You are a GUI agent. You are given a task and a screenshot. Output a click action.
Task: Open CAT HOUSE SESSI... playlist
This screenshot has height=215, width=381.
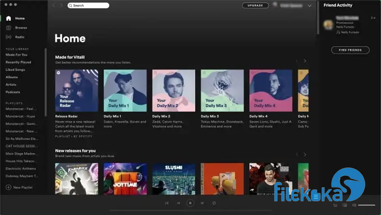click(x=22, y=146)
